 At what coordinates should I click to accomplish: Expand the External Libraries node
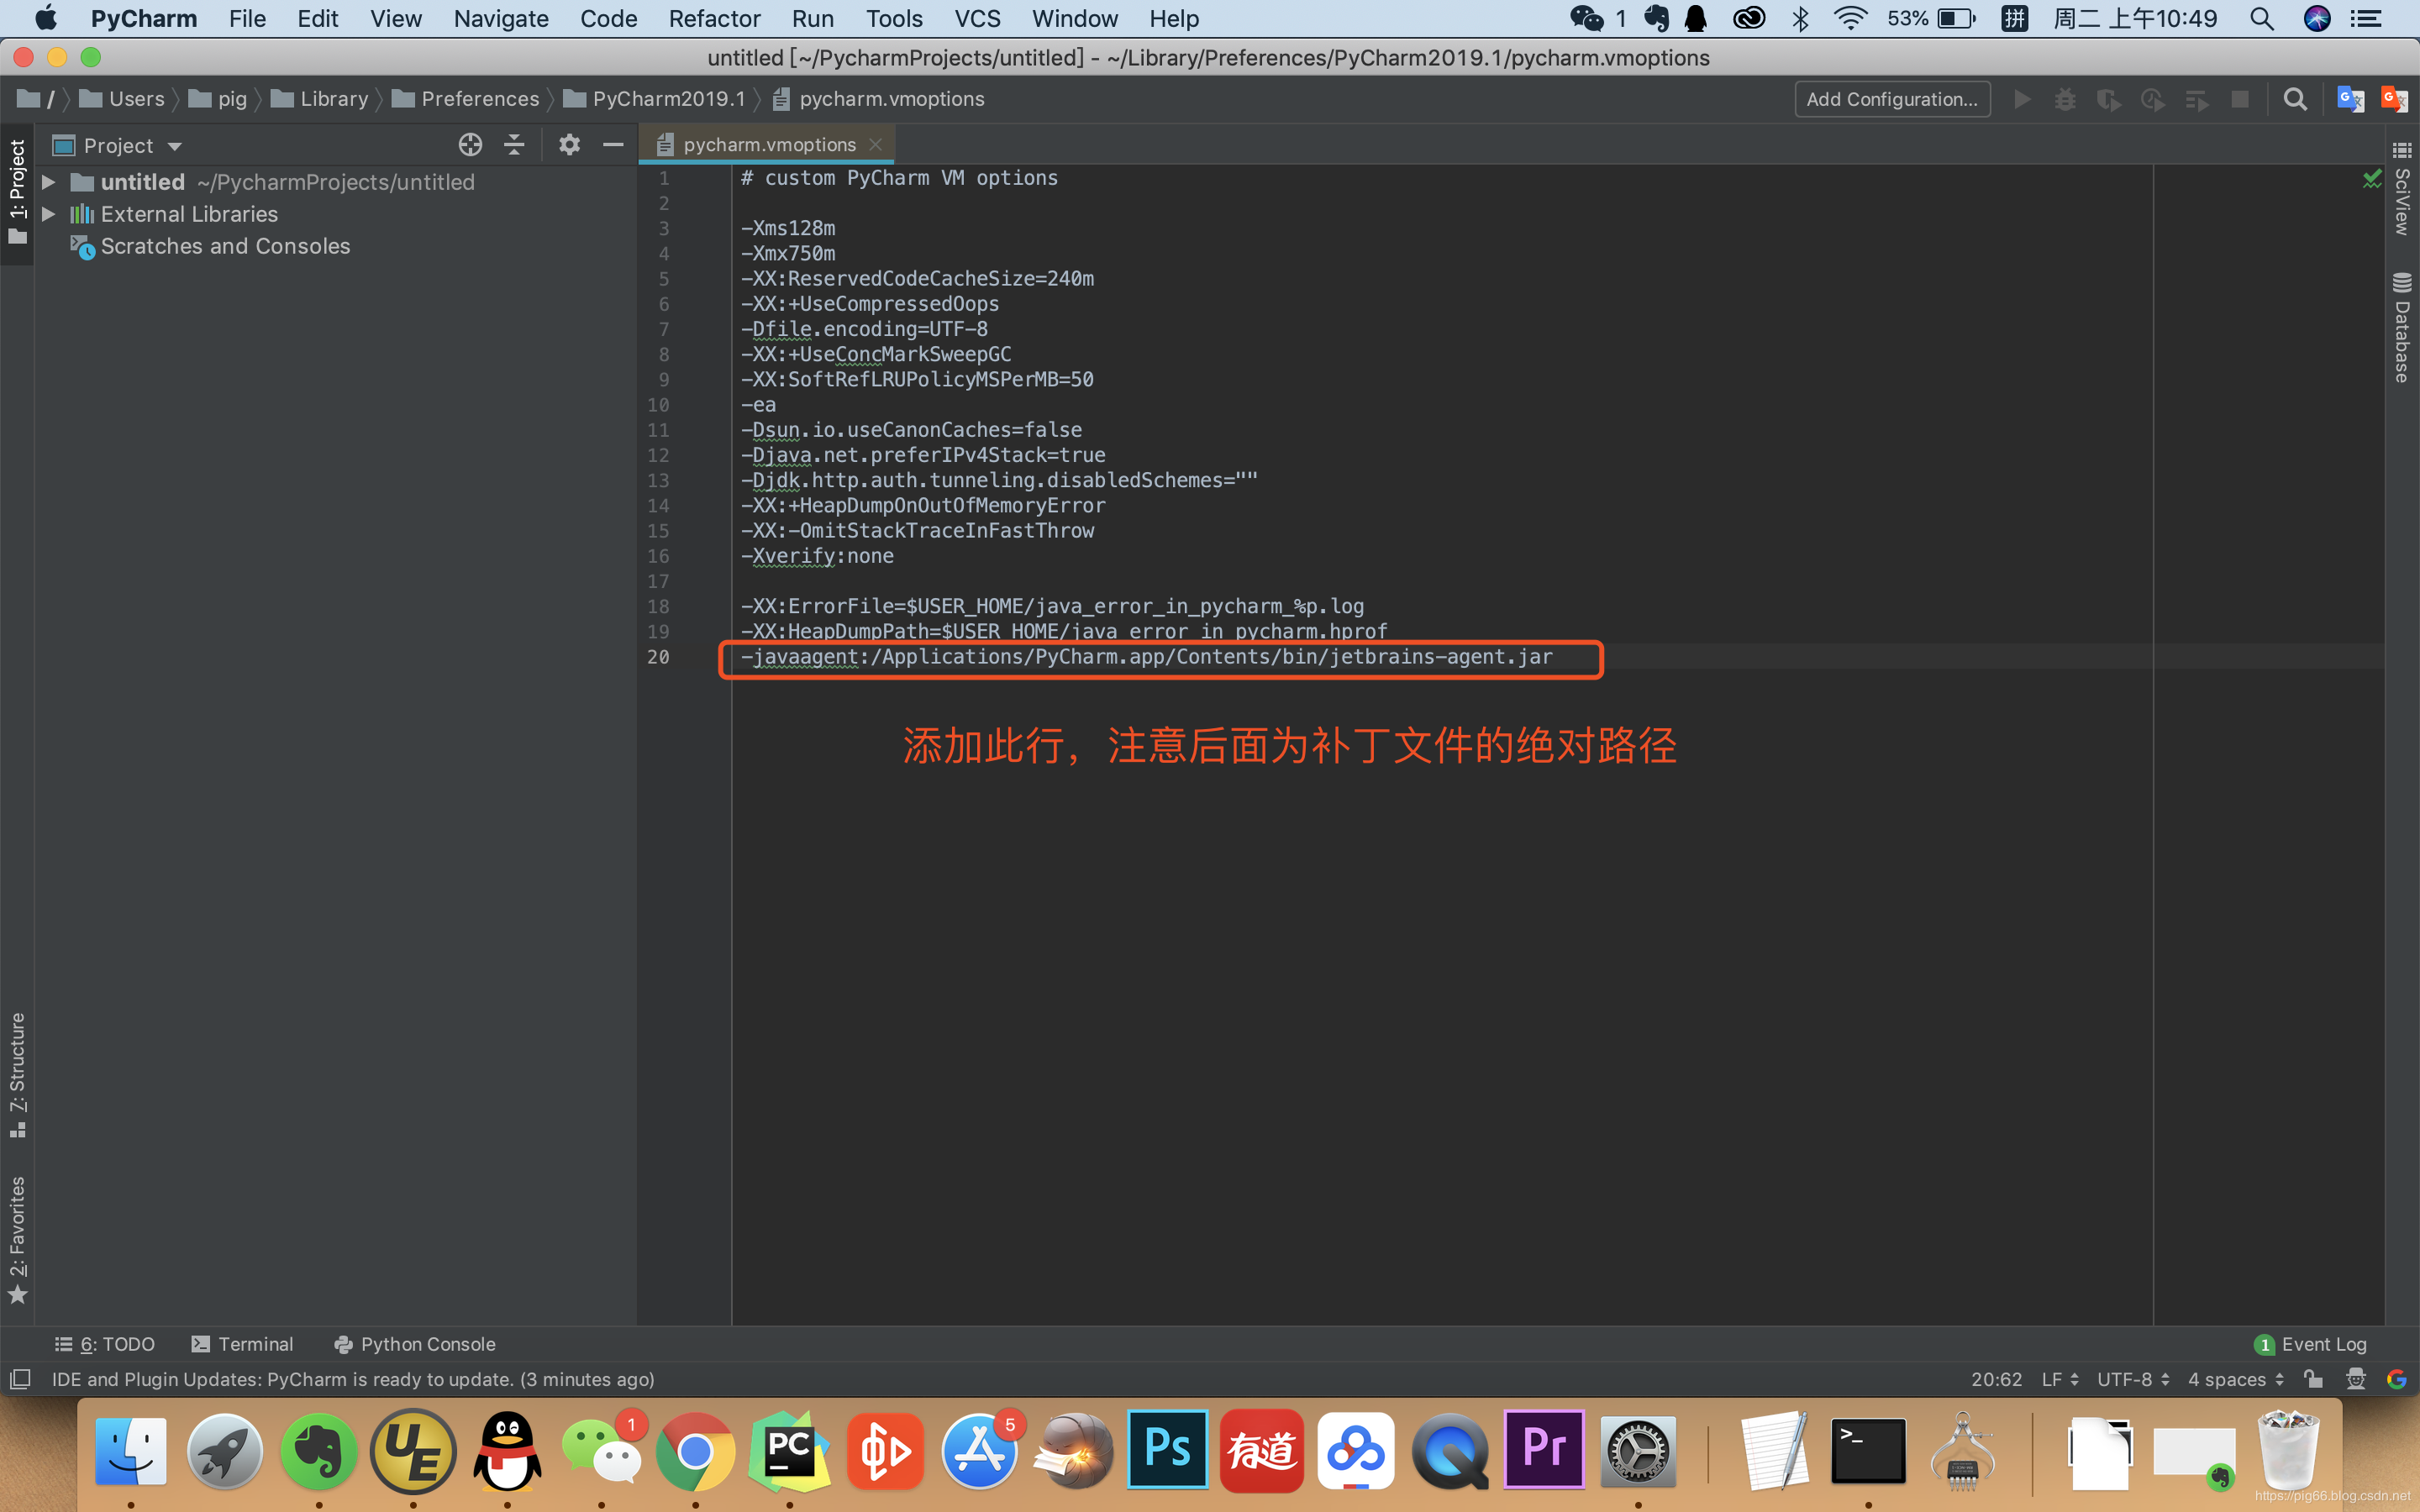[48, 214]
